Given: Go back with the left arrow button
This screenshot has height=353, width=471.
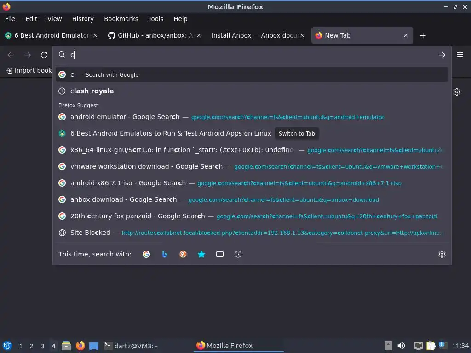Looking at the screenshot, I should pyautogui.click(x=11, y=55).
